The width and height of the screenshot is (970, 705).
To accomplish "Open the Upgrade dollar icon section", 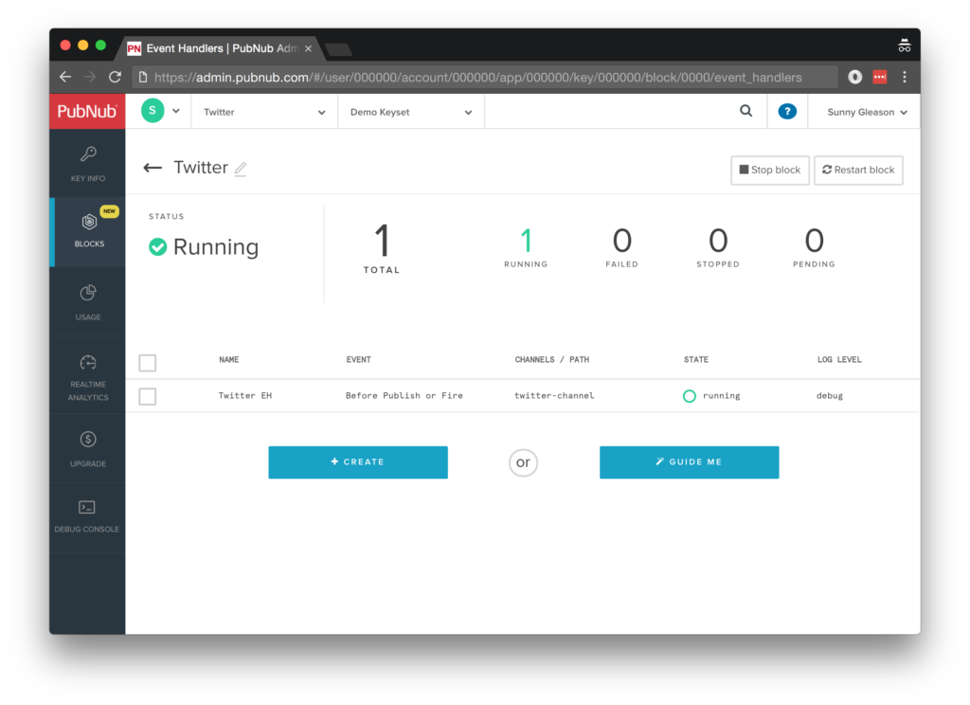I will click(x=87, y=447).
